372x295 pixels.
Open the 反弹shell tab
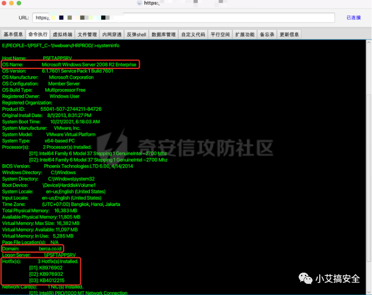pyautogui.click(x=136, y=34)
